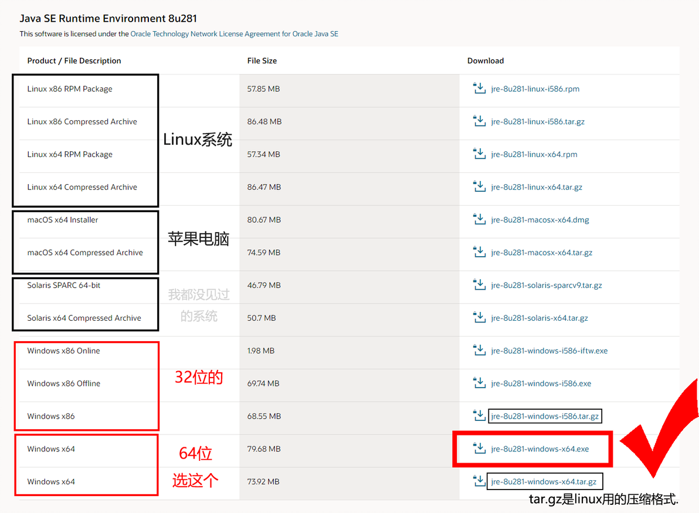Click the Download column header
This screenshot has width=699, height=513.
click(x=486, y=60)
